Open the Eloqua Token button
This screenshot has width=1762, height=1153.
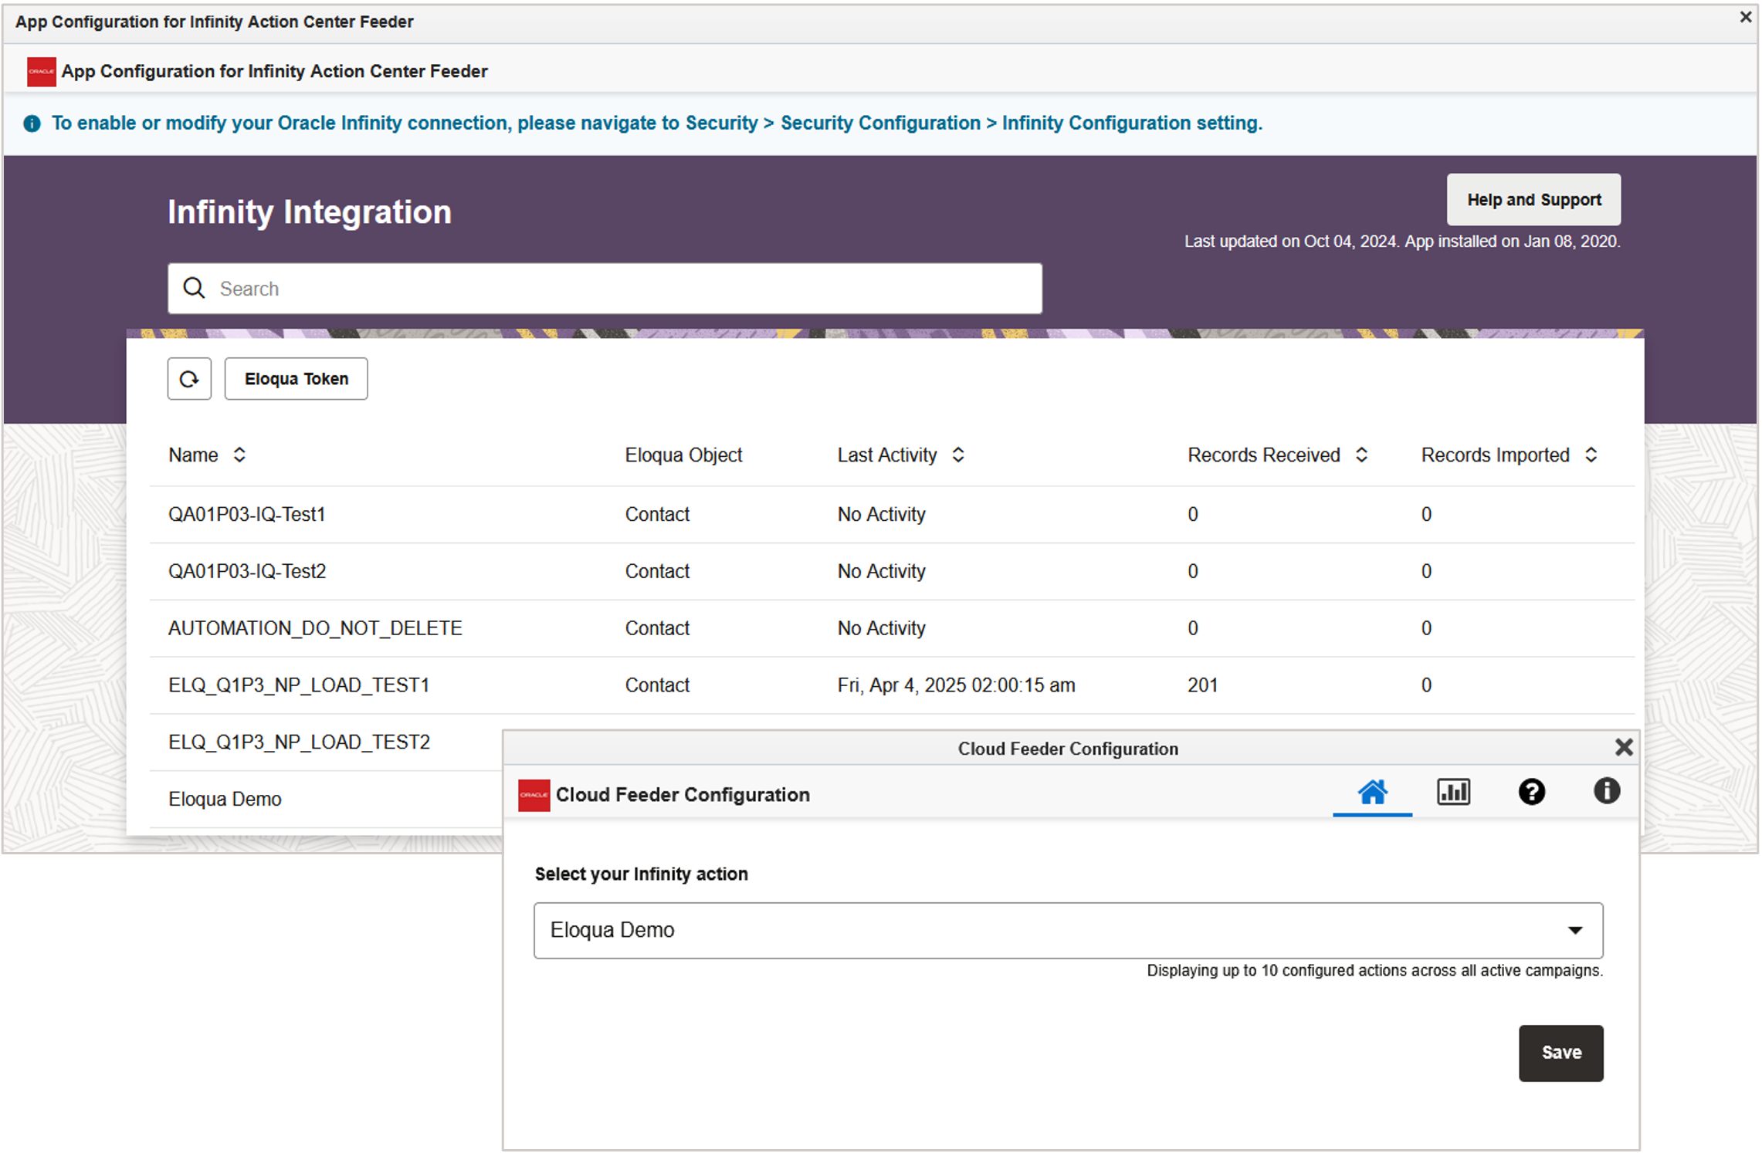(x=296, y=378)
